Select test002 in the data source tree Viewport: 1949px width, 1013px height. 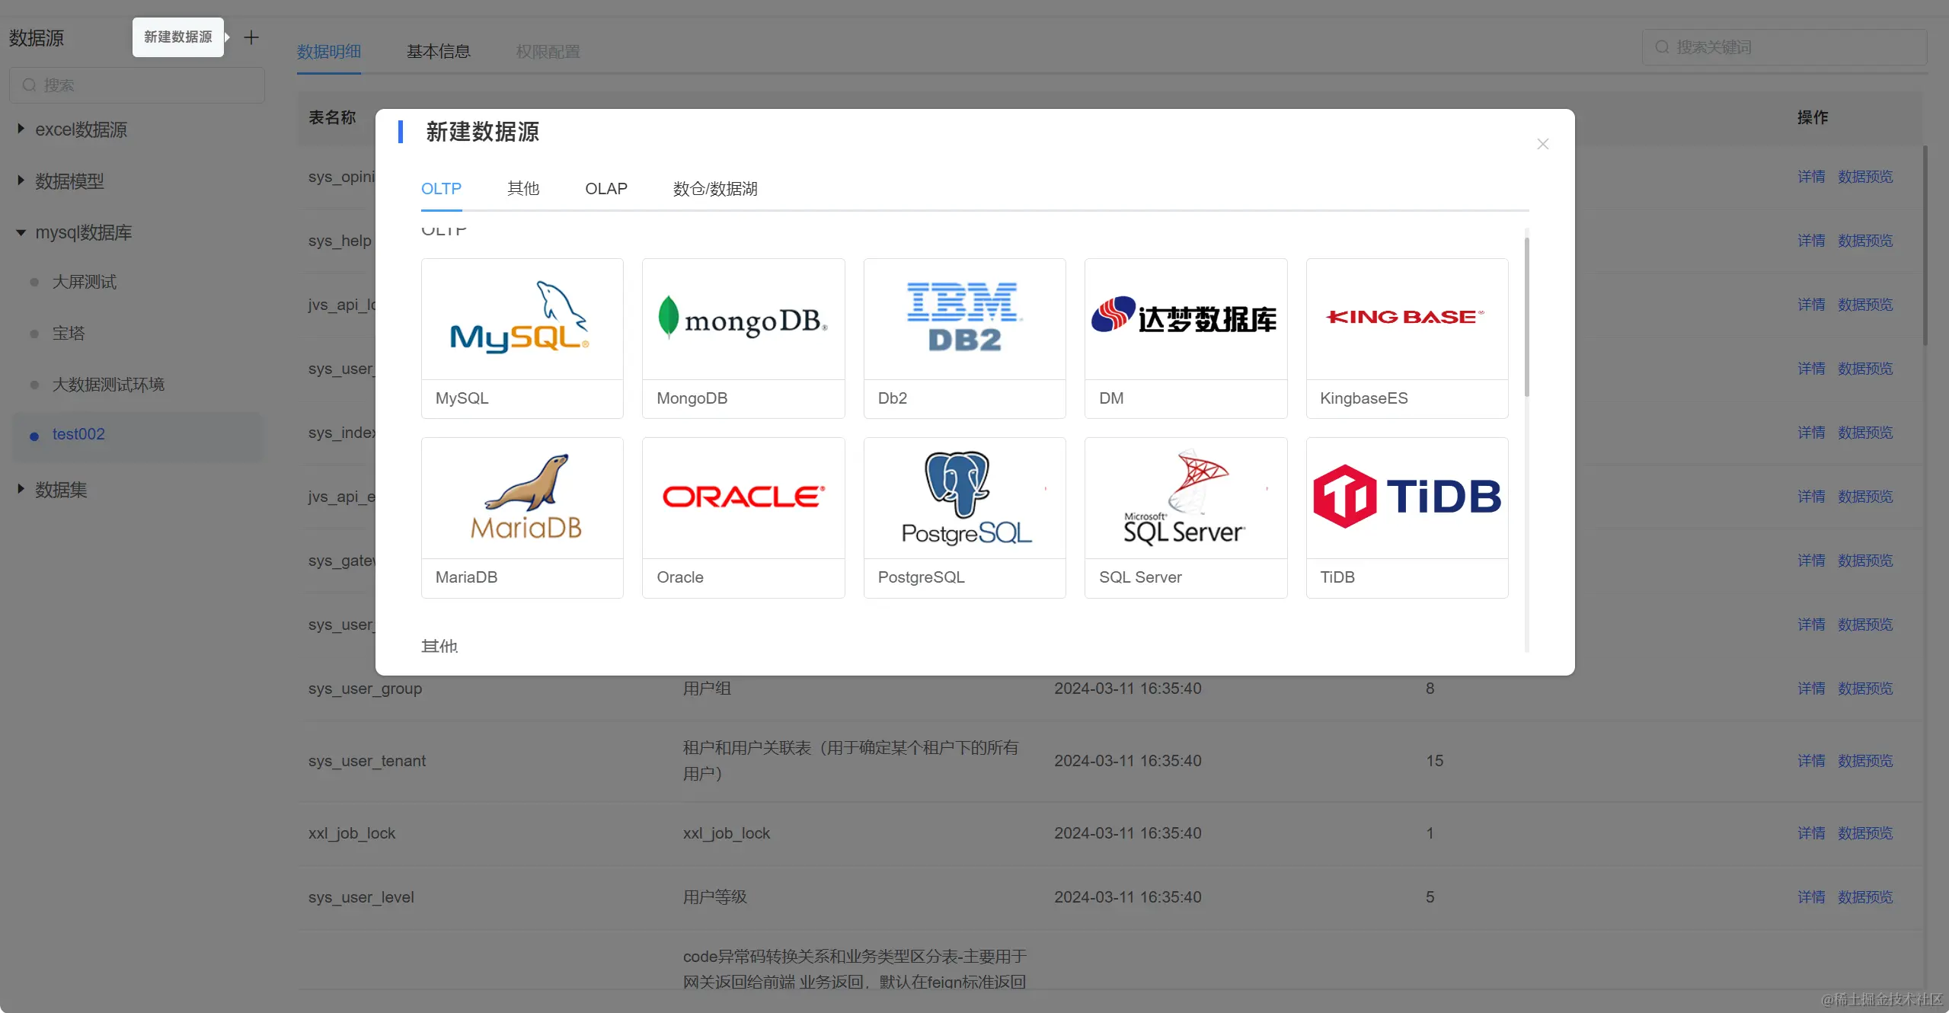(x=78, y=434)
